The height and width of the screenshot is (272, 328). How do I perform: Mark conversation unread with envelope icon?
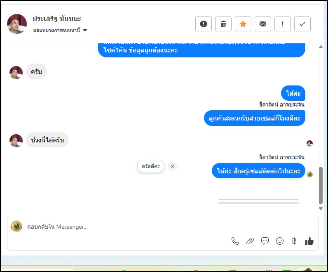(263, 24)
